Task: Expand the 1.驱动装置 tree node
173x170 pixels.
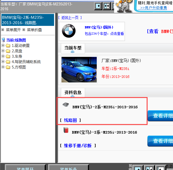Action: click(x=3, y=45)
